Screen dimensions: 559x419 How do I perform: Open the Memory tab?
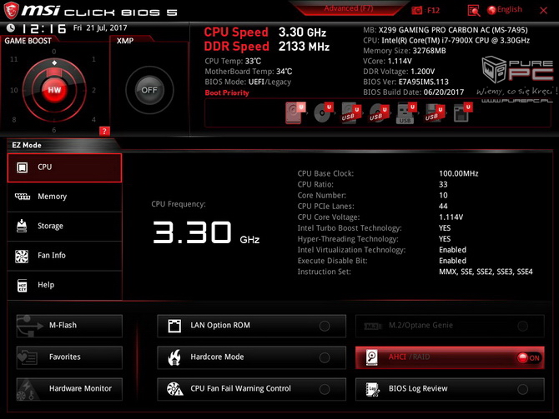coord(64,197)
